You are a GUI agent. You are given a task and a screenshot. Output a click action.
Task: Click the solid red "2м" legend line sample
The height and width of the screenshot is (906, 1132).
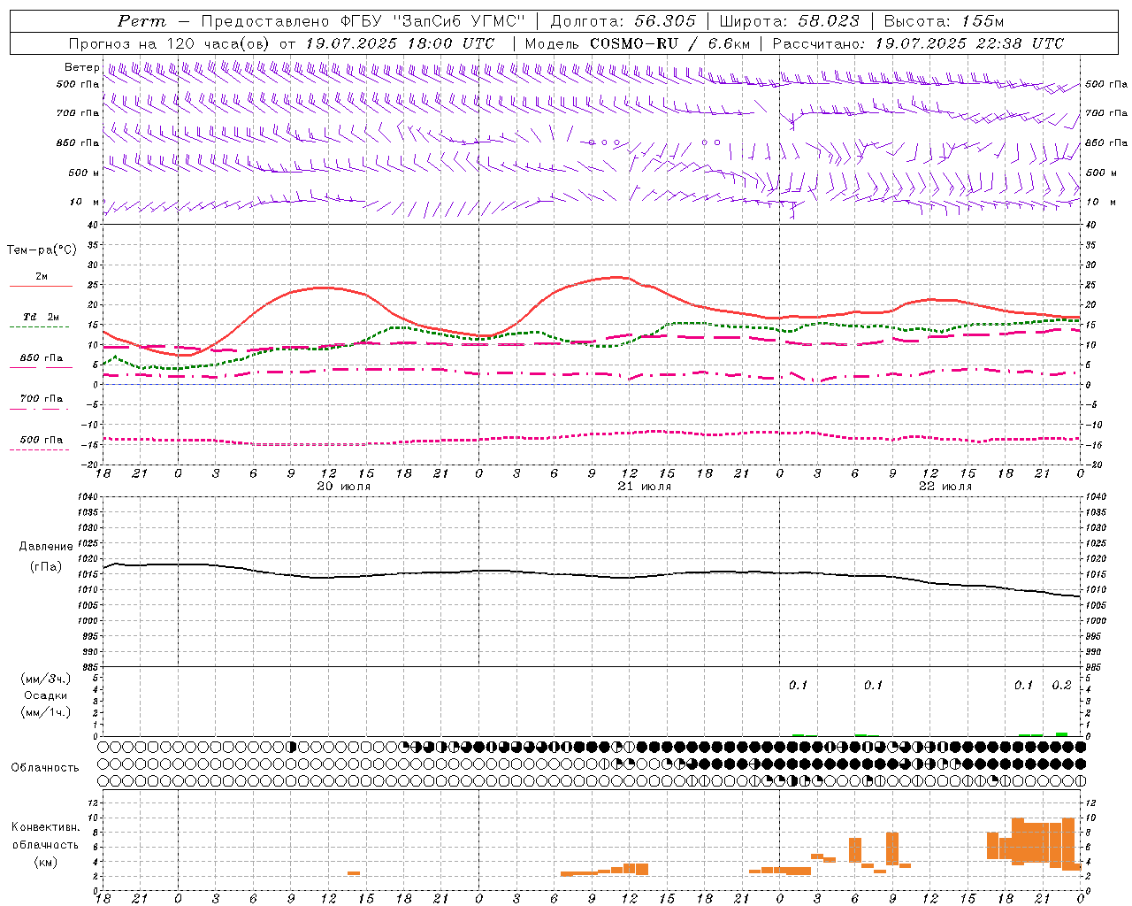point(41,287)
